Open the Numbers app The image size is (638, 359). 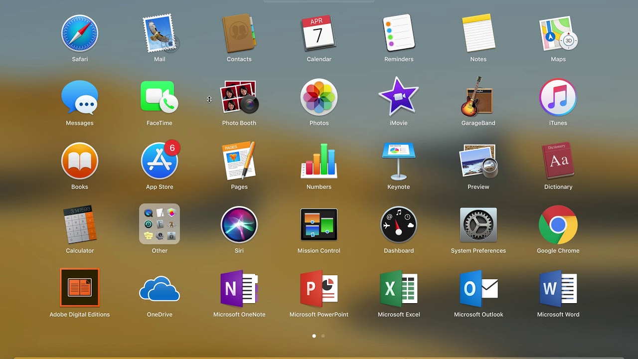pyautogui.click(x=319, y=161)
